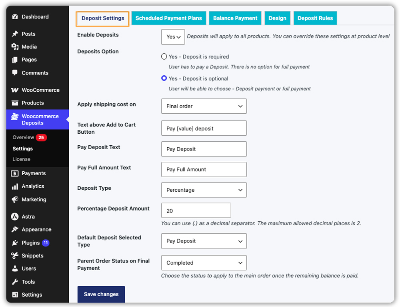Screen dimensions: 400x307
Task: Go to the Deposit Rules tab
Action: pyautogui.click(x=315, y=18)
